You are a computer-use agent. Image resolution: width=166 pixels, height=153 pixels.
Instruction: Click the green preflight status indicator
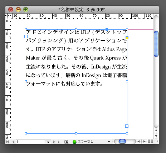[x=74, y=142]
